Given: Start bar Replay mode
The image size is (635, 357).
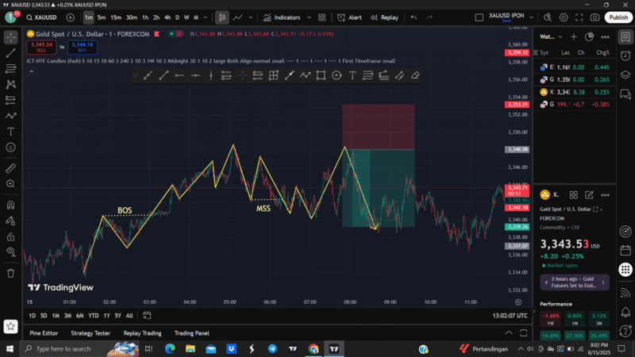Looking at the screenshot, I should click(384, 17).
